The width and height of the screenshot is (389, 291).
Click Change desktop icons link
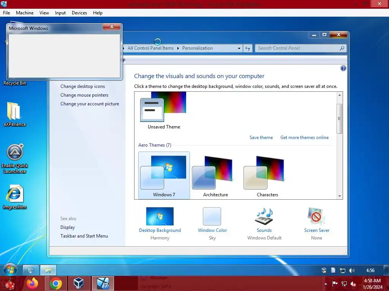[x=82, y=86]
